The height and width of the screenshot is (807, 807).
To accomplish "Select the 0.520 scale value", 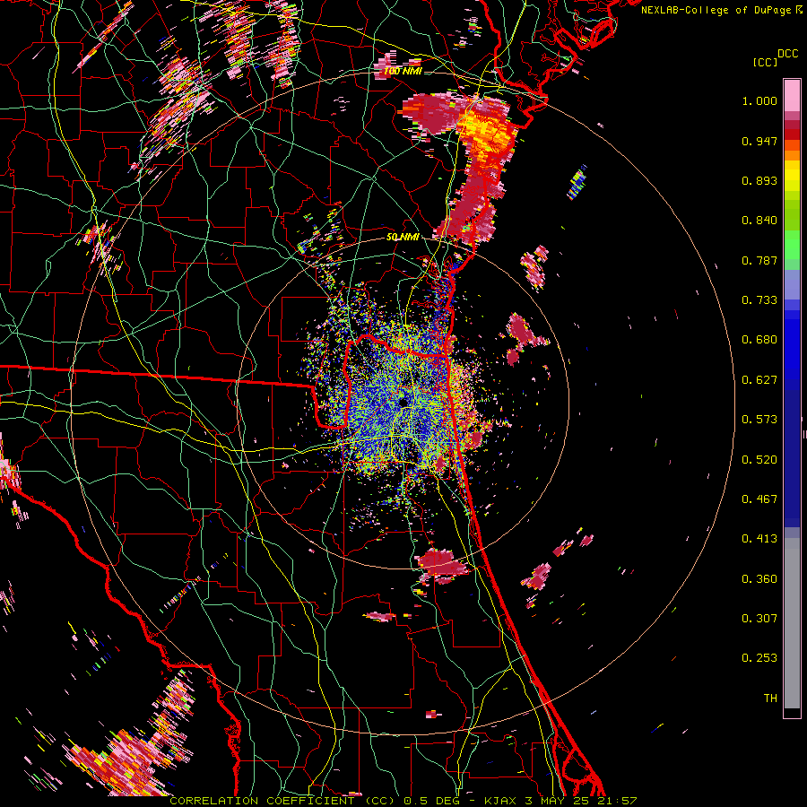I will tap(759, 460).
